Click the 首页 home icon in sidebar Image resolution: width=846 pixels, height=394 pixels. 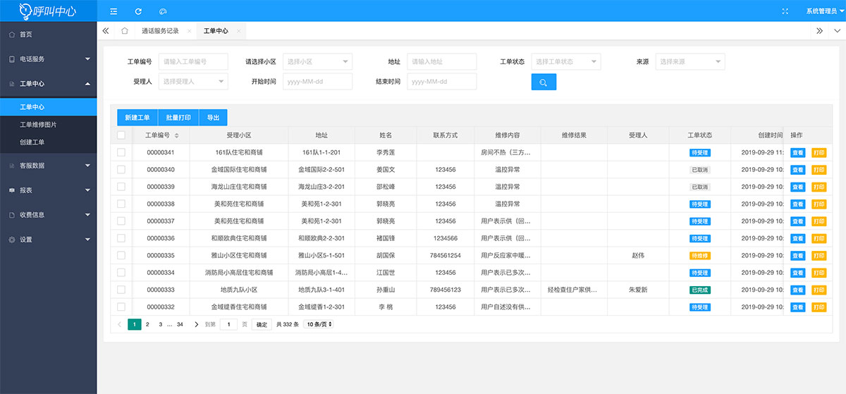point(12,35)
